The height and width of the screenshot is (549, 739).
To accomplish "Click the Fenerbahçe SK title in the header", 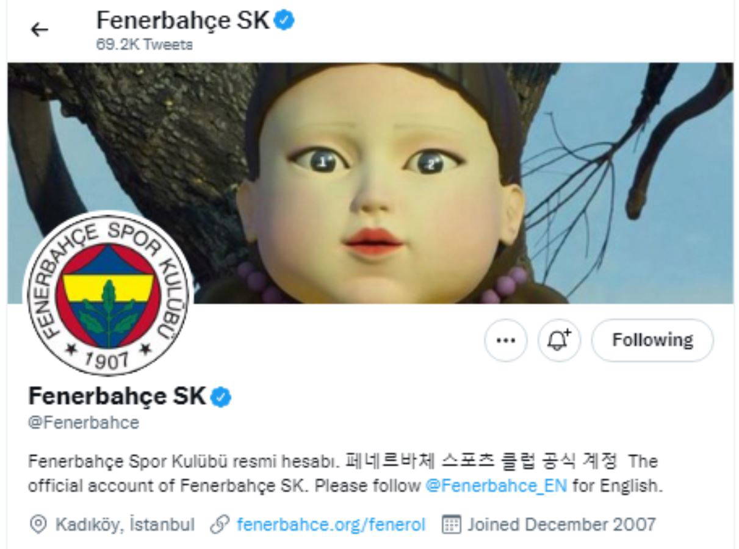I will tap(183, 21).
